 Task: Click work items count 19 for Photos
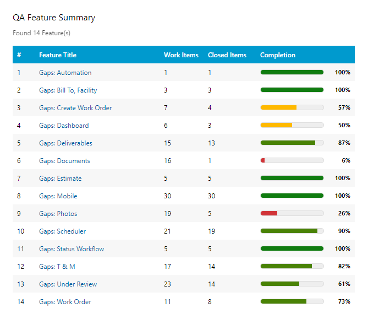click(168, 214)
